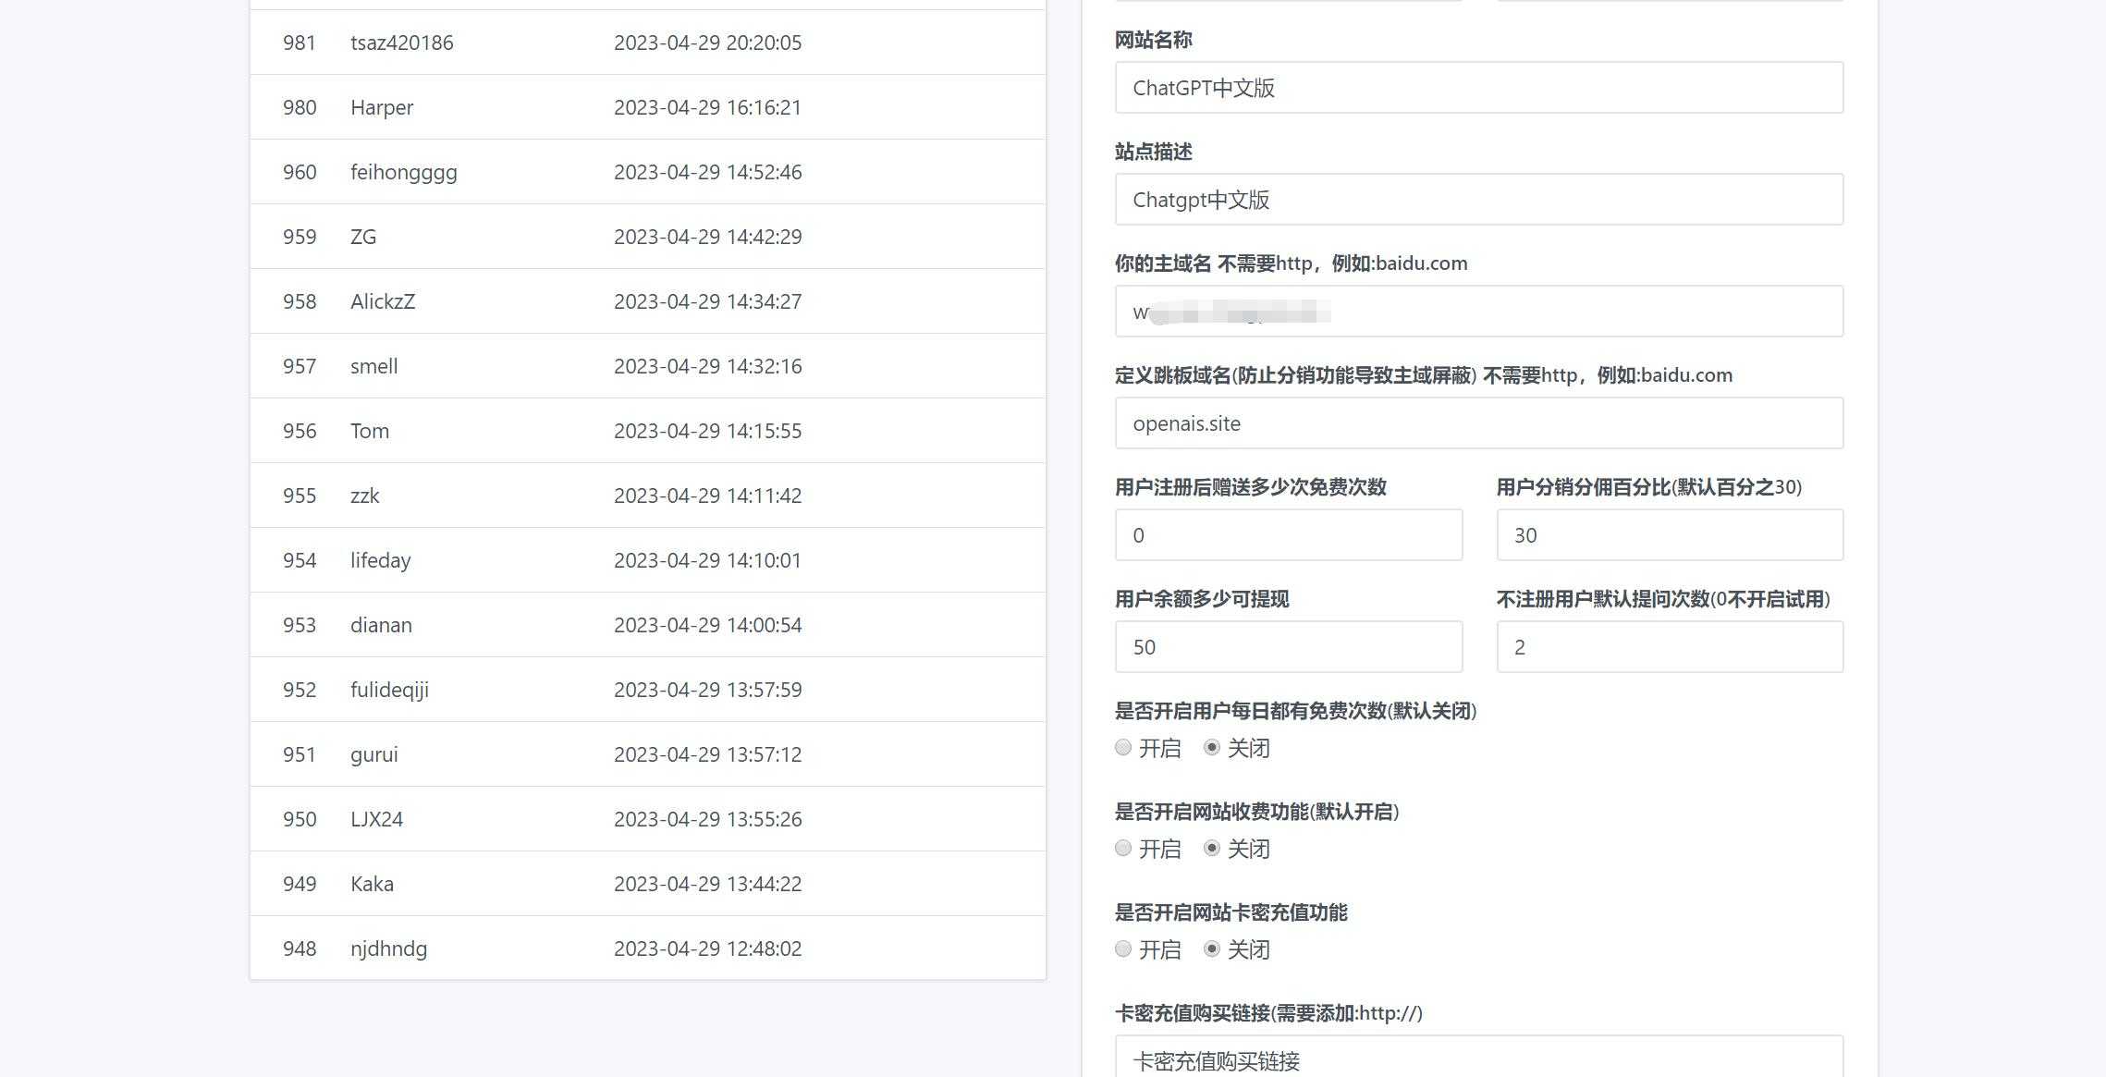The height and width of the screenshot is (1077, 2106).
Task: Select user Harper in the table
Action: coord(647,107)
